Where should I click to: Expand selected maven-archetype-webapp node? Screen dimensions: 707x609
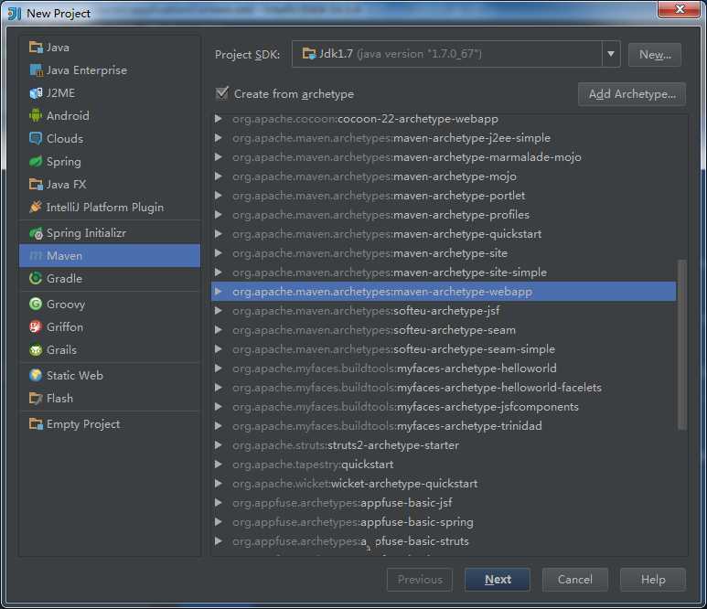click(219, 291)
